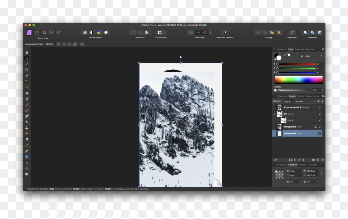
Task: Open the RGB color model dropdown
Action: pyautogui.click(x=314, y=56)
